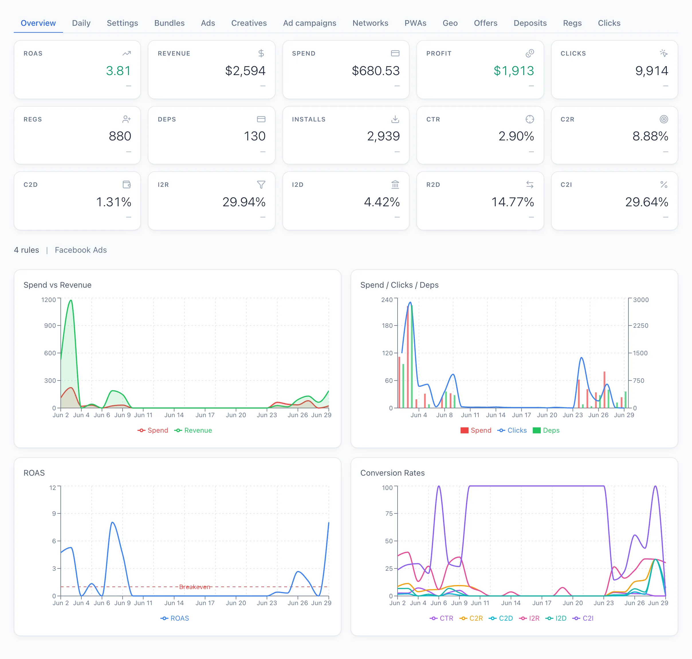This screenshot has height=659, width=692.
Task: Toggle CTR line in Conversion Rates legend
Action: 441,618
